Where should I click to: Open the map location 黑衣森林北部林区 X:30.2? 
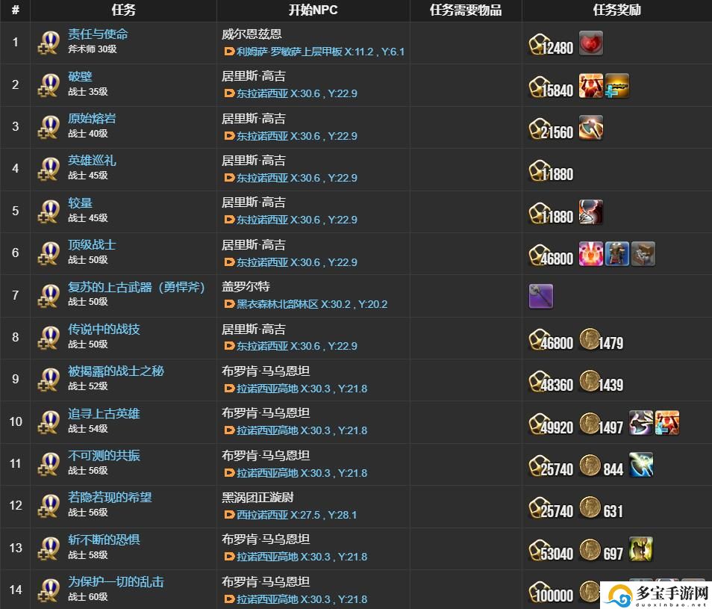[x=312, y=304]
